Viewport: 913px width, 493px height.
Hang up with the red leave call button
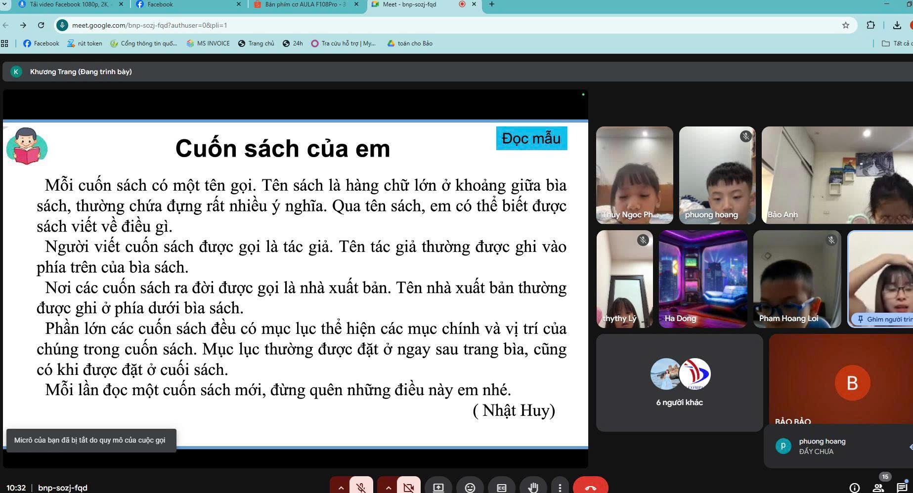click(x=590, y=488)
